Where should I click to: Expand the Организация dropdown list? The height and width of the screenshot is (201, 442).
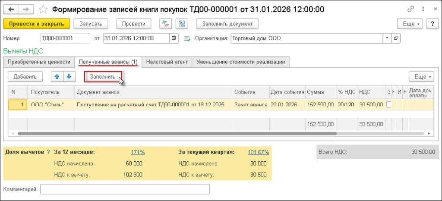click(x=387, y=38)
